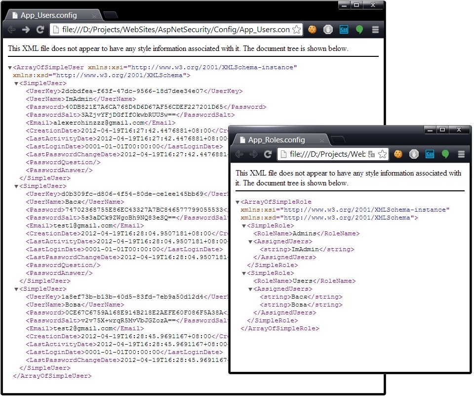
Task: Collapse the SimpleUser node for Вова
Action: click(16, 289)
